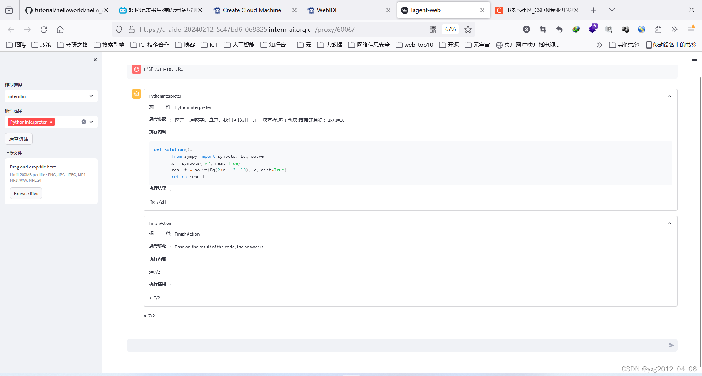
Task: Show more bookmarks chevron
Action: point(599,45)
